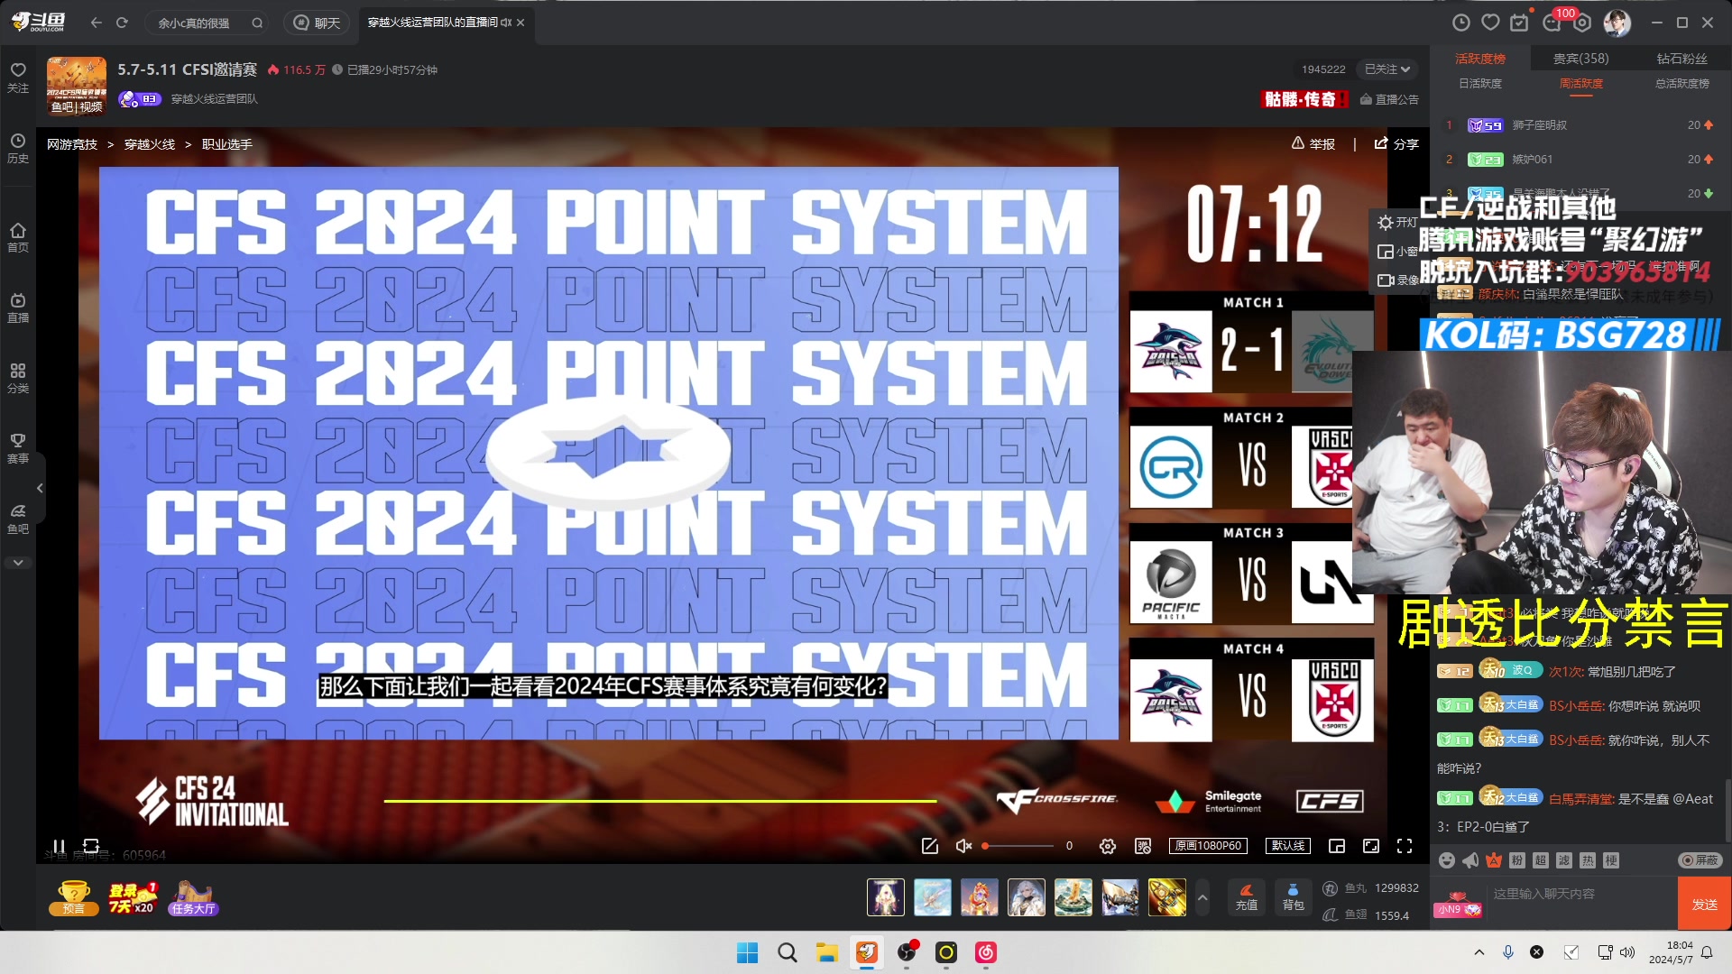Open daily tasks calendar icon
The image size is (1732, 974).
click(1520, 23)
